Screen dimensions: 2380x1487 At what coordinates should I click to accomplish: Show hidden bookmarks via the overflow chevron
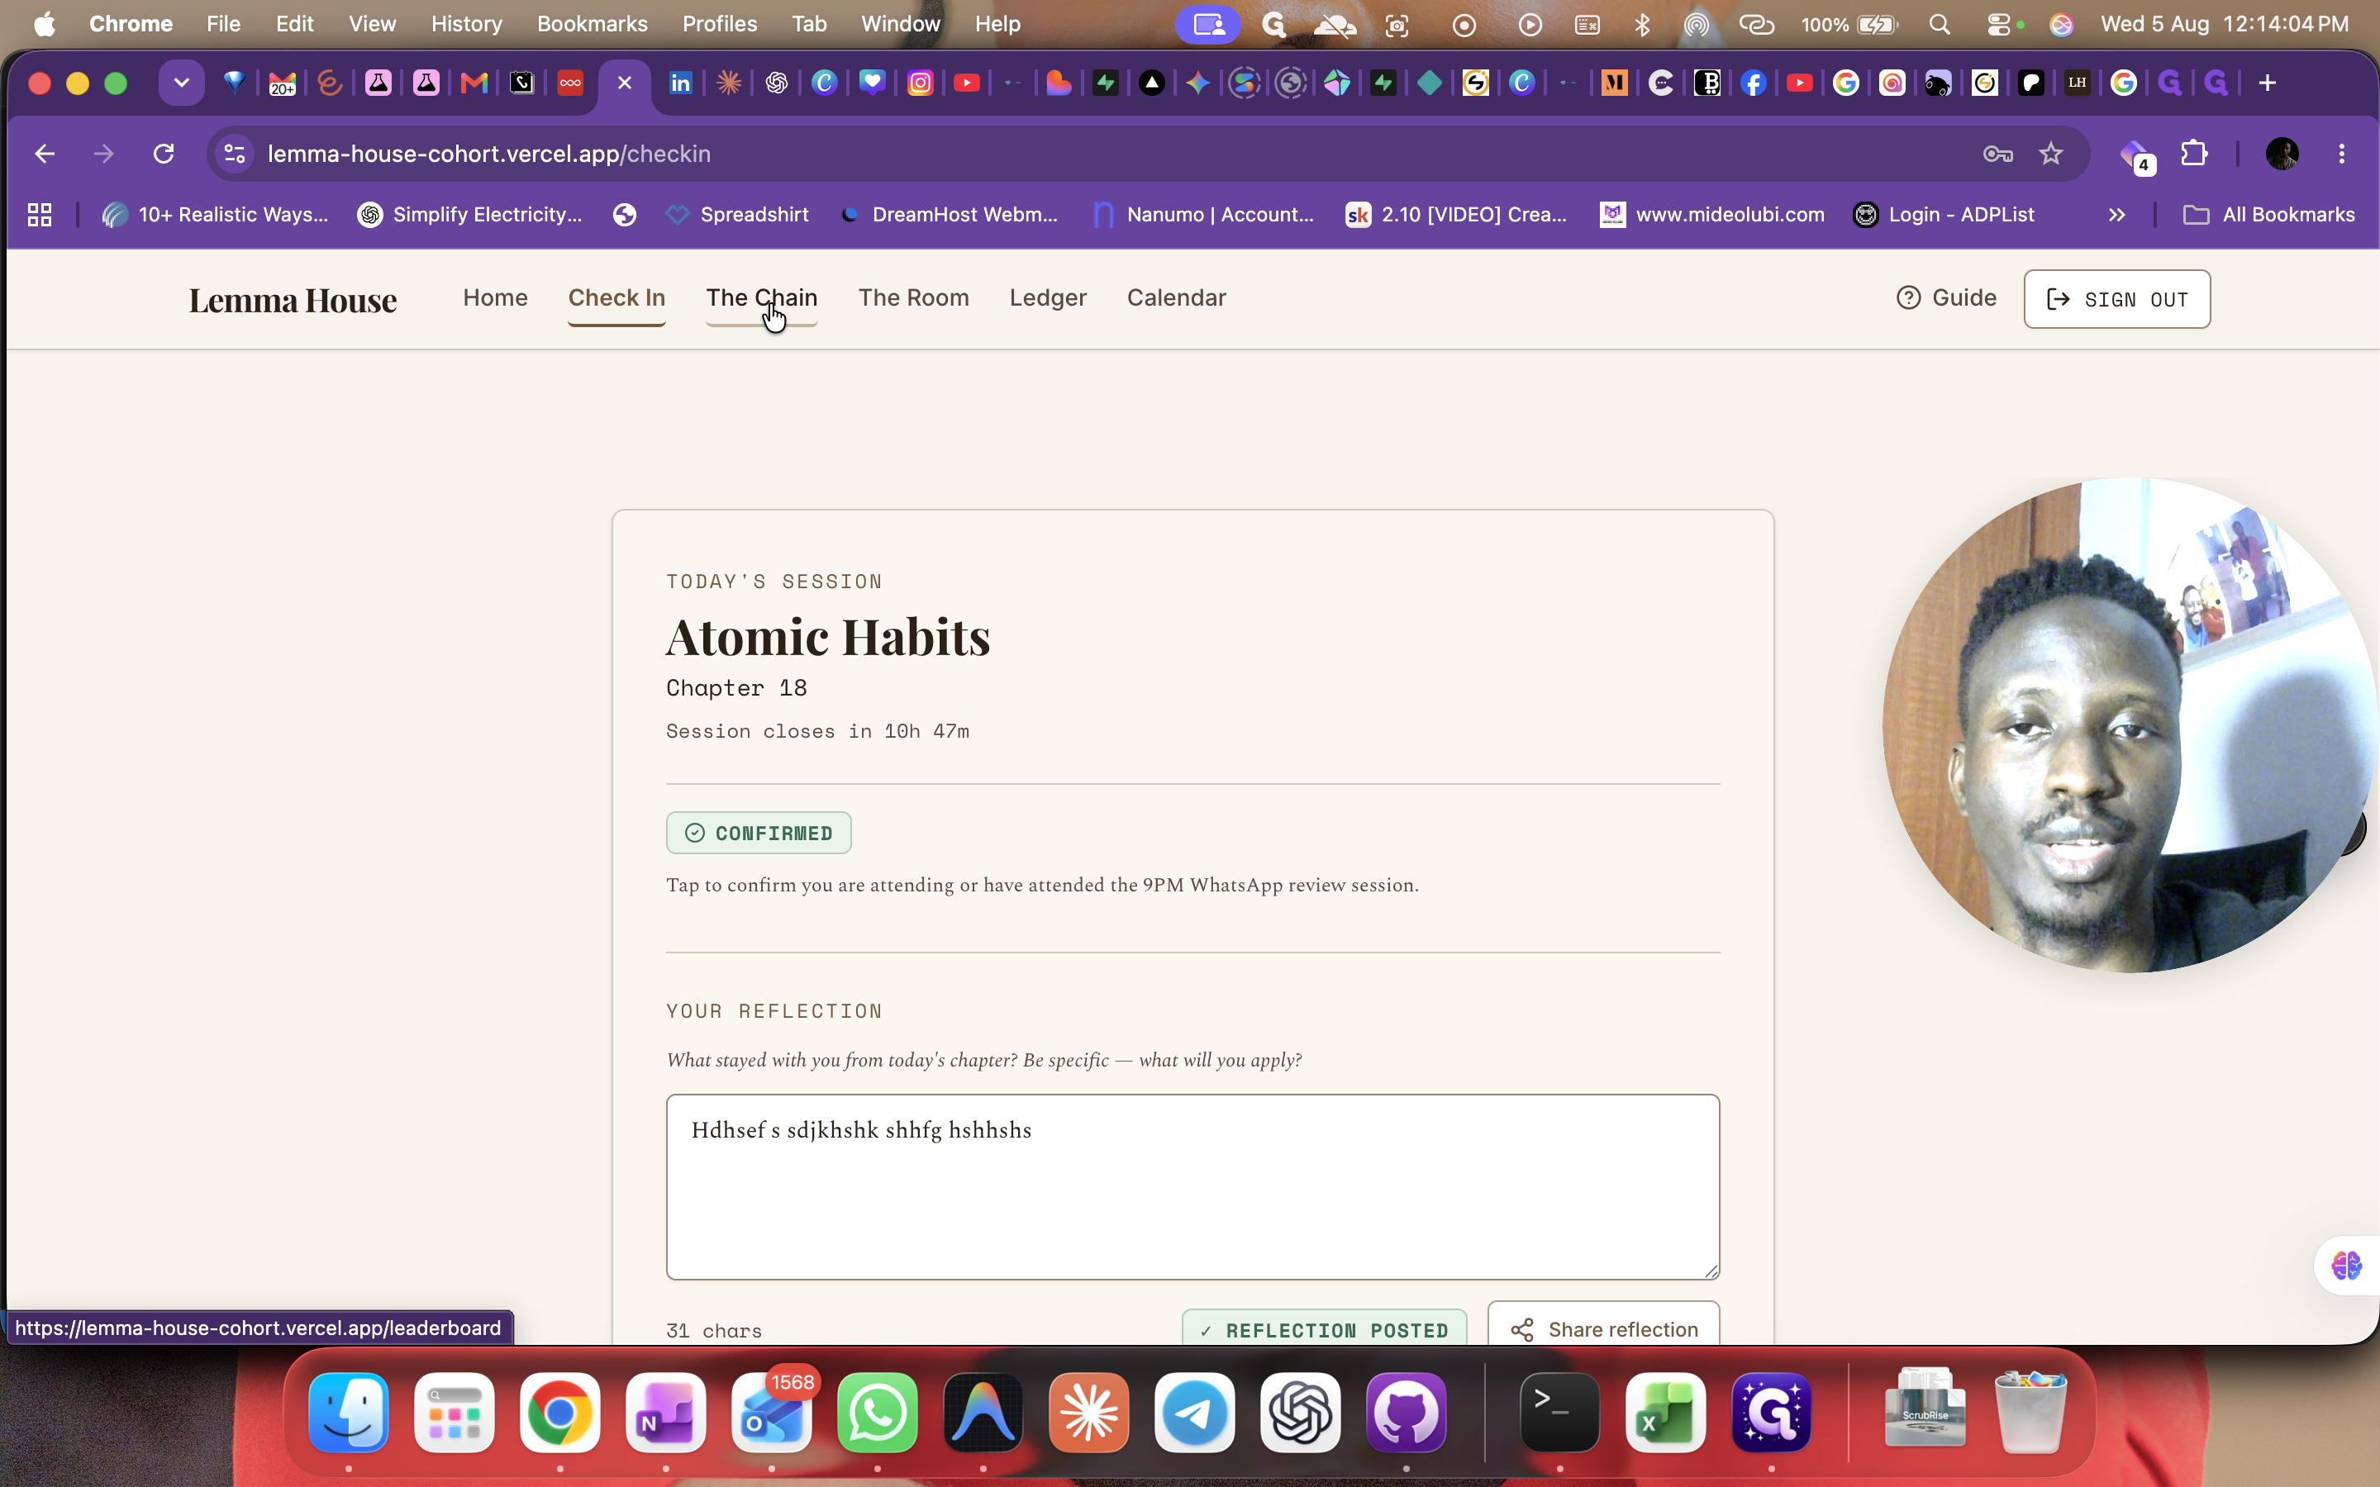(2116, 215)
